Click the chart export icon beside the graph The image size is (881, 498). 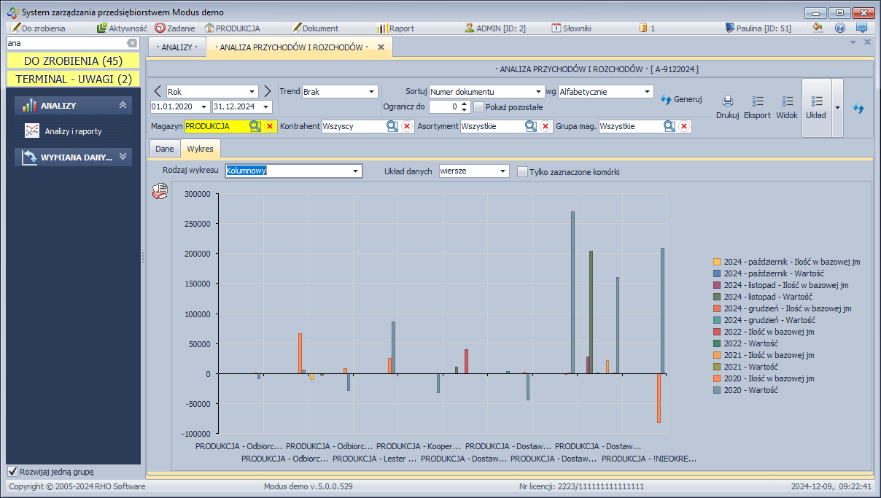159,192
